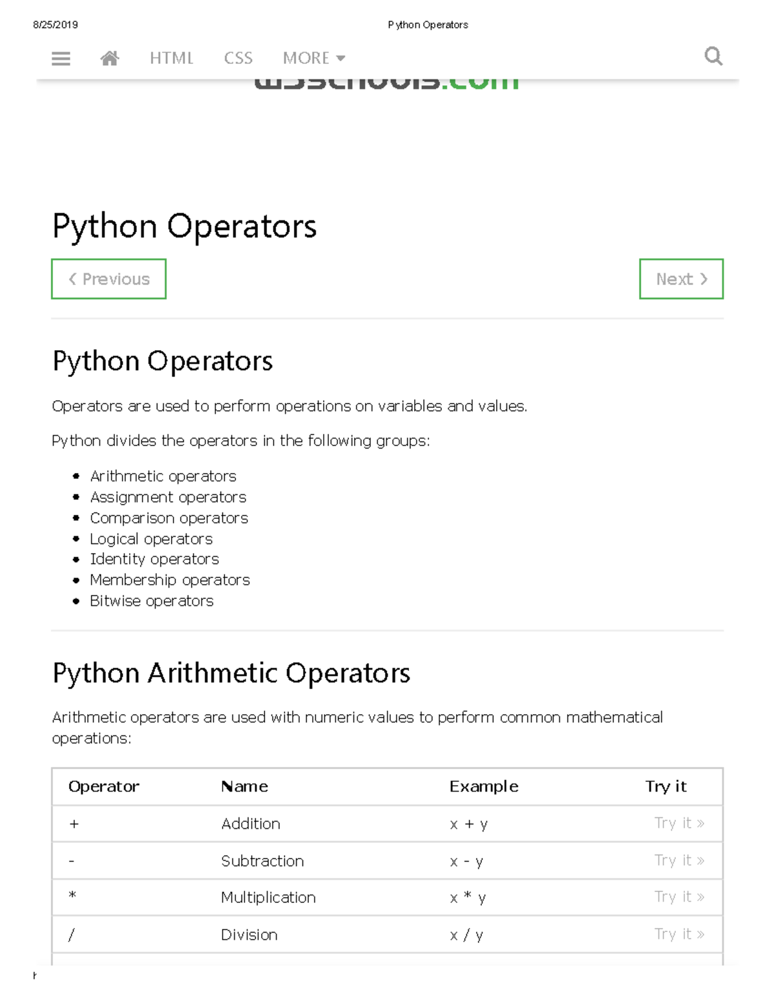Click the search magnifier icon
The image size is (774, 1001).
(x=713, y=57)
